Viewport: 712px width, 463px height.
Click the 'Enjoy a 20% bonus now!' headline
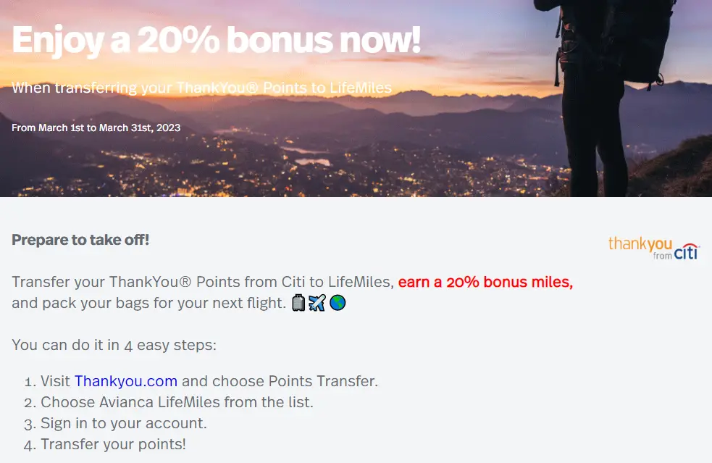[x=216, y=41]
